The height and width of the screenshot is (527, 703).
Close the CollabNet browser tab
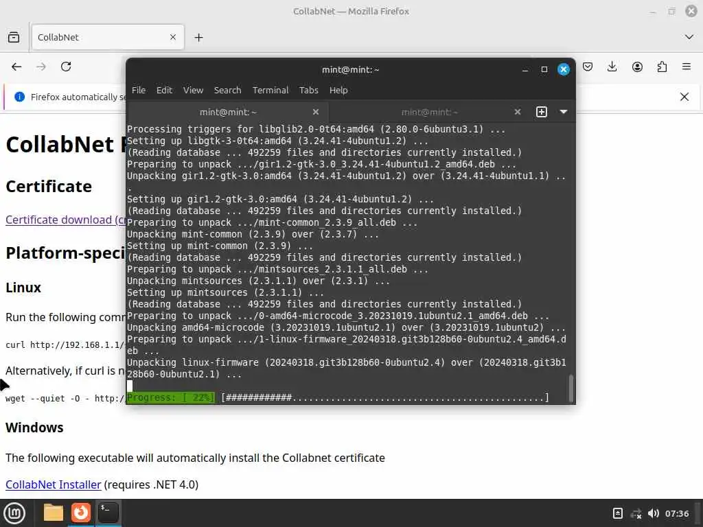[x=173, y=37]
